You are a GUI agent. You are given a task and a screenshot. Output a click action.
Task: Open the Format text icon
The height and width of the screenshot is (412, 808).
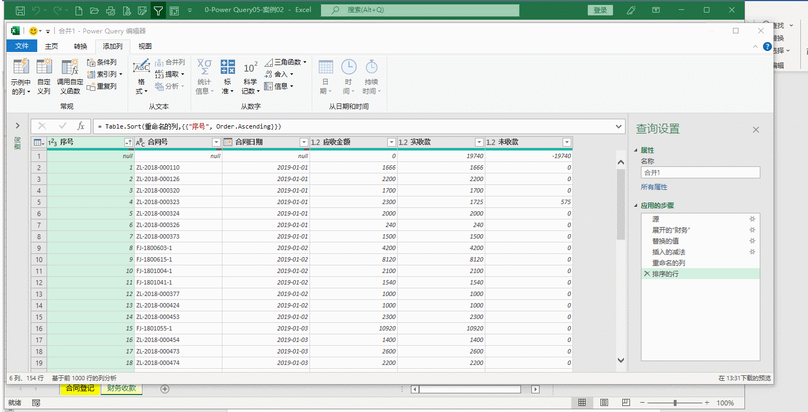pyautogui.click(x=141, y=67)
